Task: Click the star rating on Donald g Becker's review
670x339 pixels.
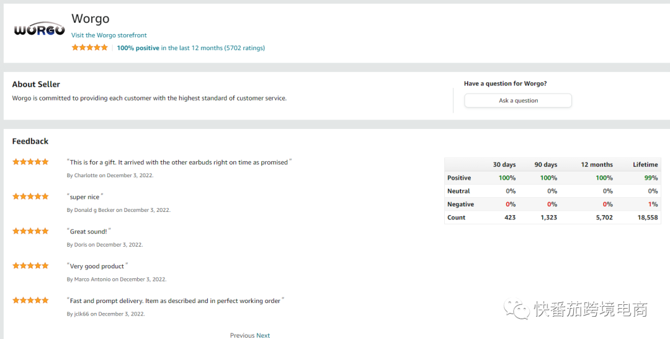Action: coord(30,196)
